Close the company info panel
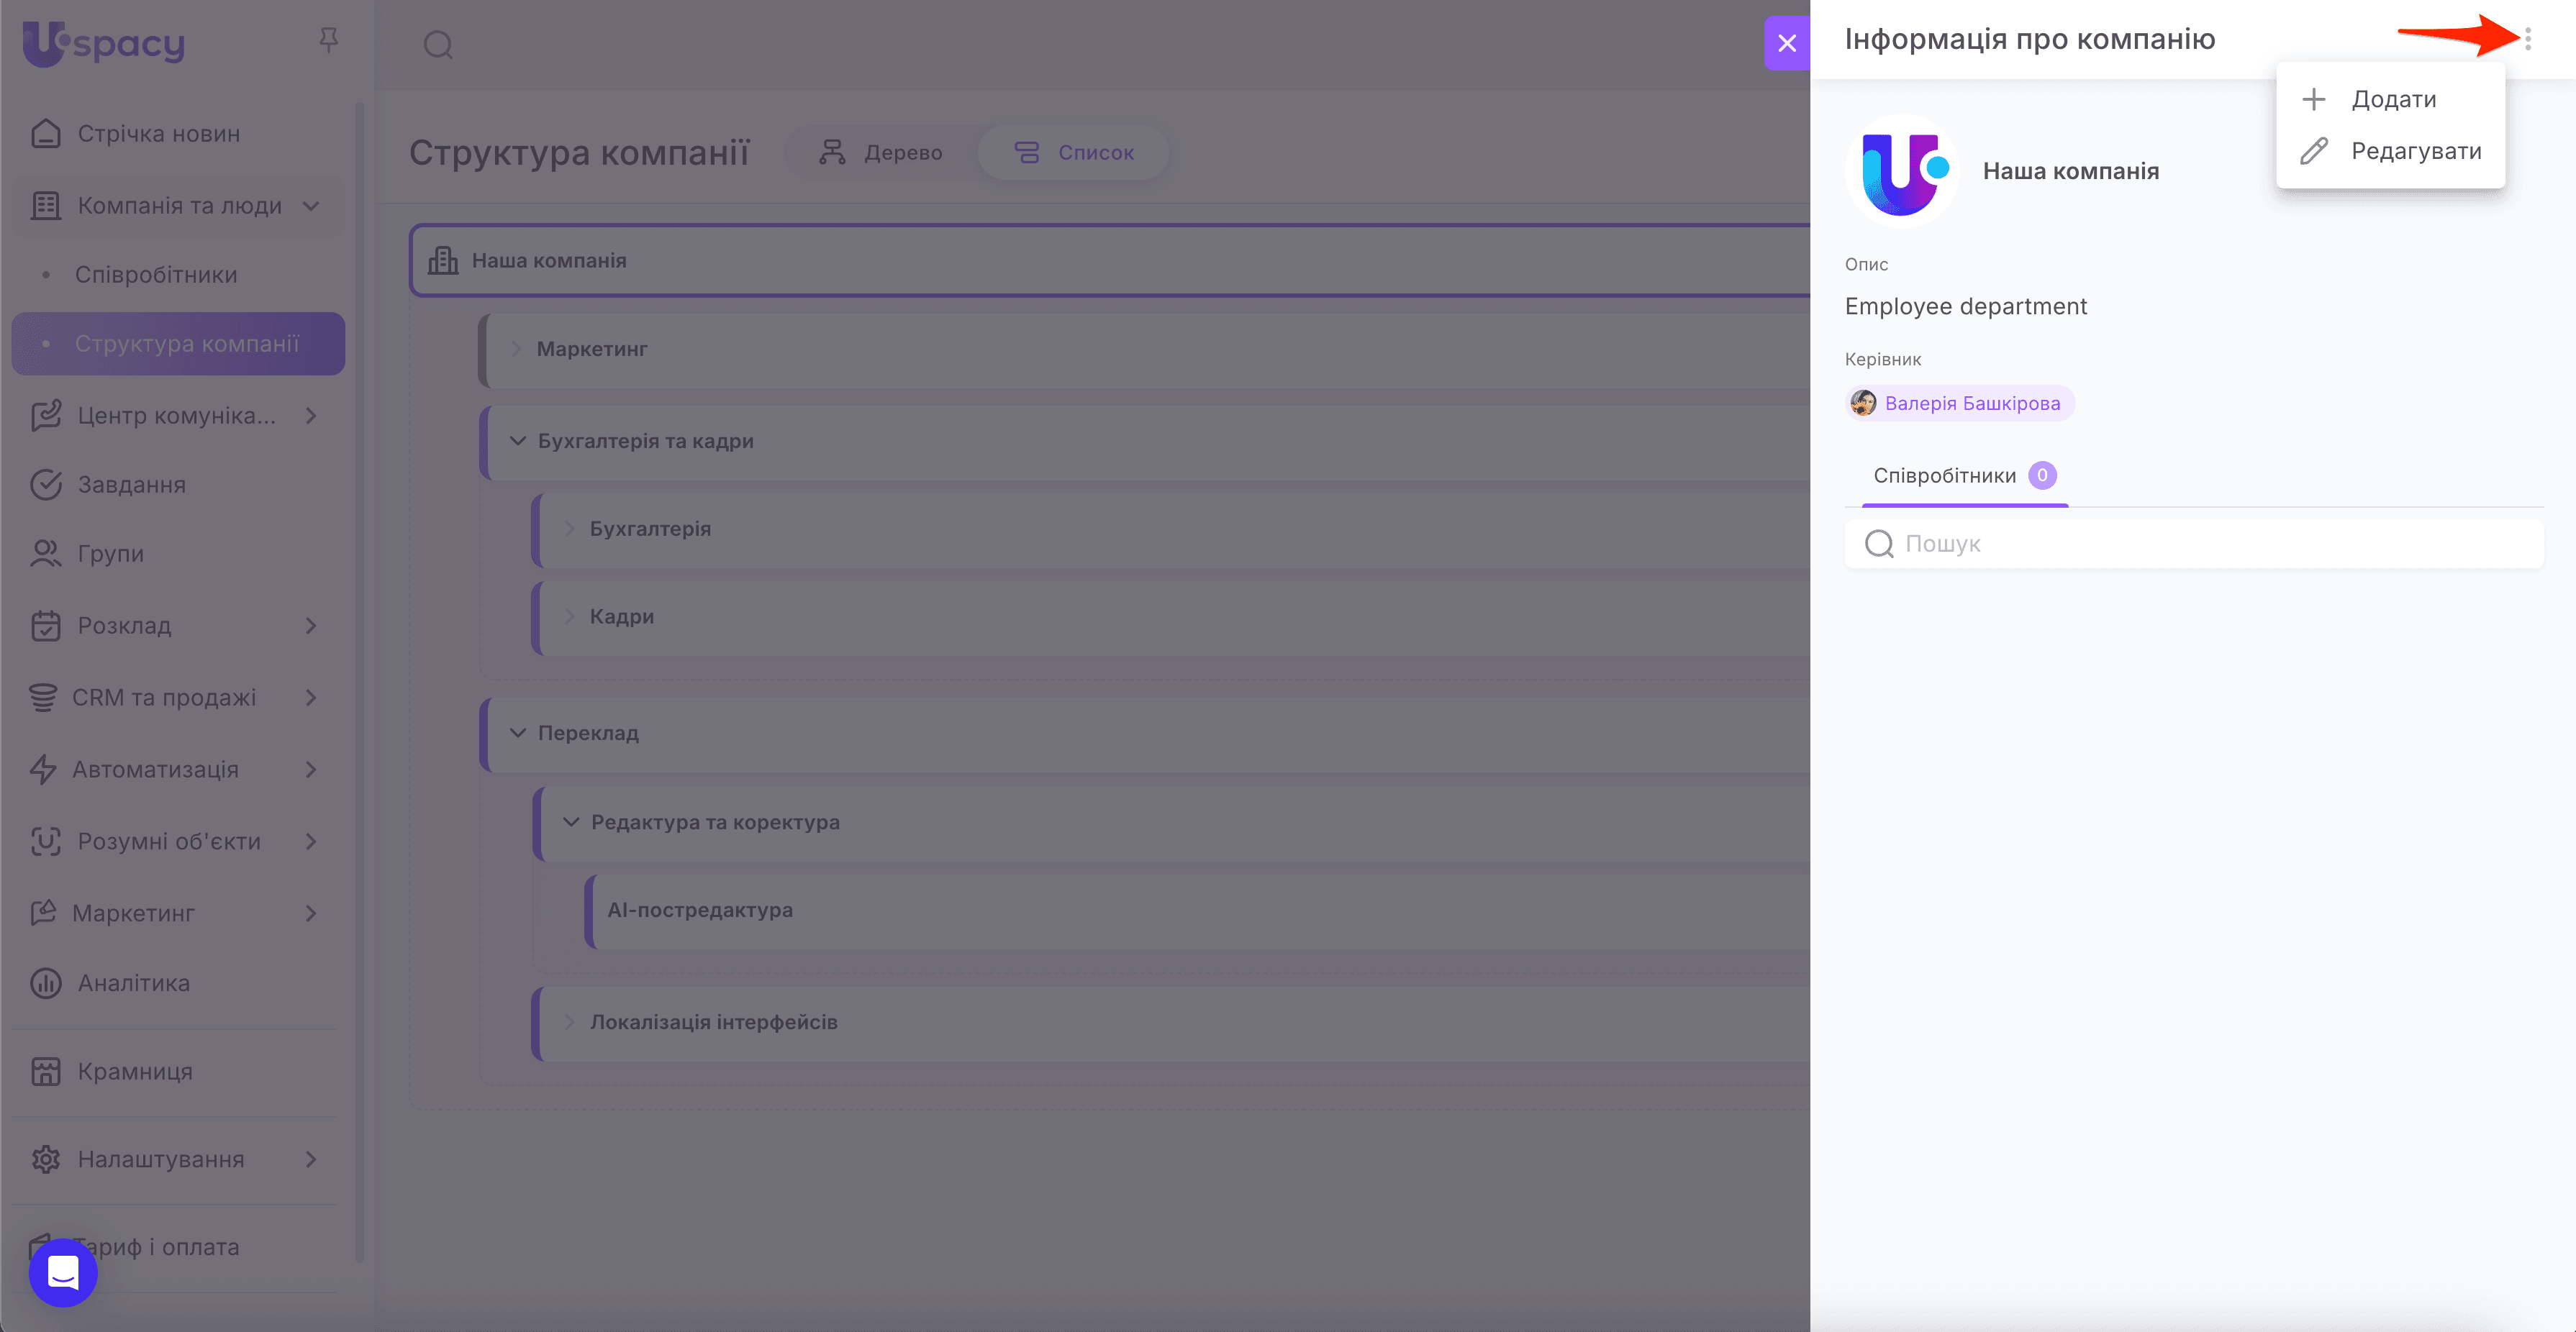 (x=1786, y=43)
